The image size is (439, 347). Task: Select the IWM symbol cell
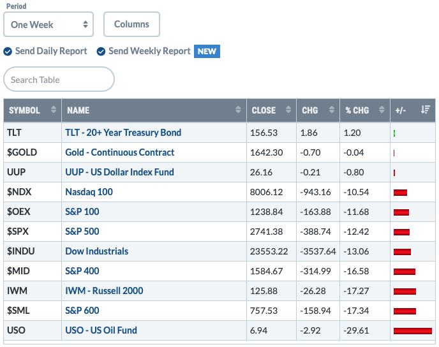point(33,291)
